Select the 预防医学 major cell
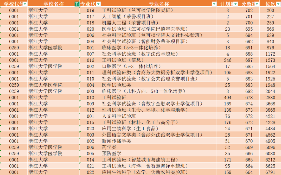Image resolution: width=281 pixels, height=175 pixels. (112, 154)
